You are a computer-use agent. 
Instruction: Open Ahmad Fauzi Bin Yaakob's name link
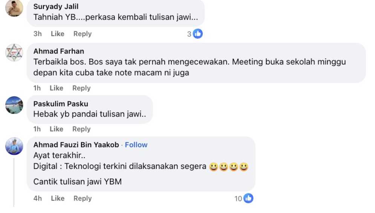(76, 145)
